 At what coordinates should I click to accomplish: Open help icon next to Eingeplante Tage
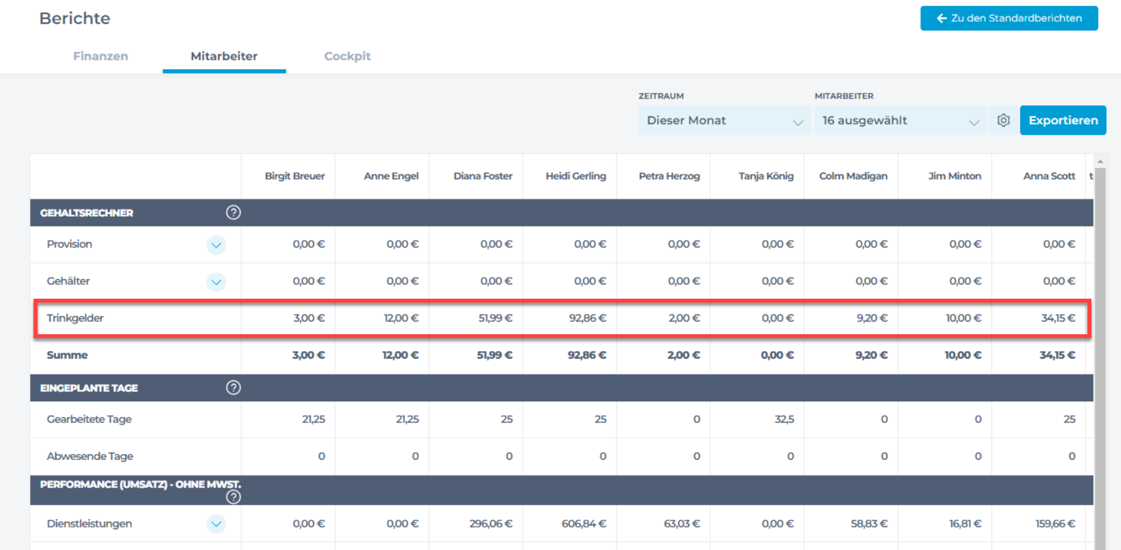click(233, 387)
